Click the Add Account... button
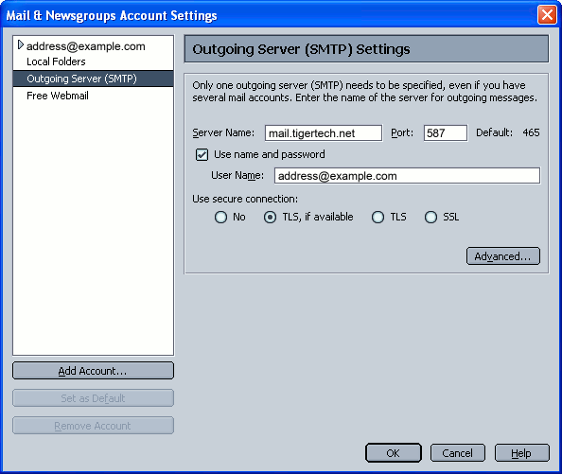Viewport: 562px width, 474px height. (93, 371)
